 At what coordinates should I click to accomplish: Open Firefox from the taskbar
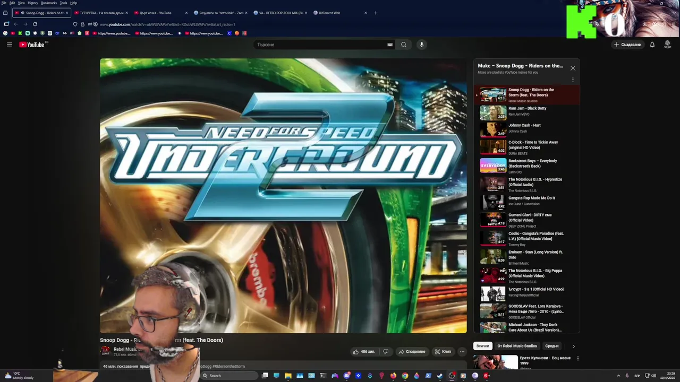pos(393,376)
